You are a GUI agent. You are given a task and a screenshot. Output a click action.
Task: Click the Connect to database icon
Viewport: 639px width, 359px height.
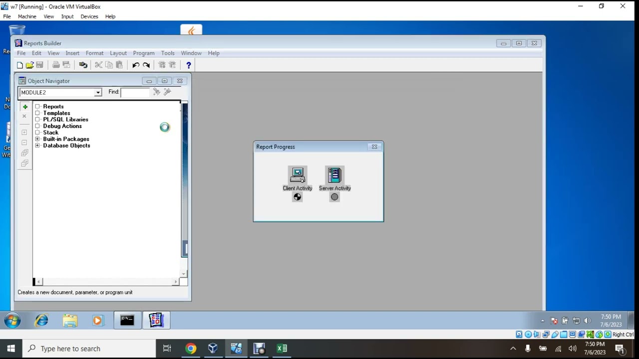83,65
